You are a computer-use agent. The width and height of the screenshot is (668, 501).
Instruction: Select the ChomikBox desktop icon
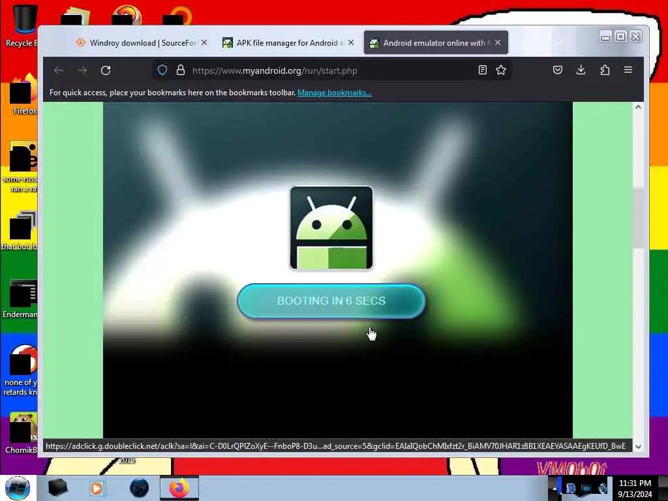tap(22, 433)
